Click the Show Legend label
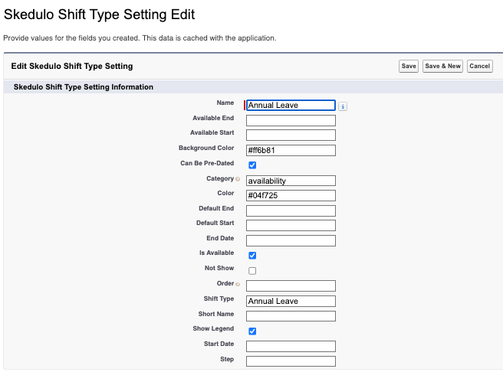Screen dimensions: 503x372 (213, 329)
